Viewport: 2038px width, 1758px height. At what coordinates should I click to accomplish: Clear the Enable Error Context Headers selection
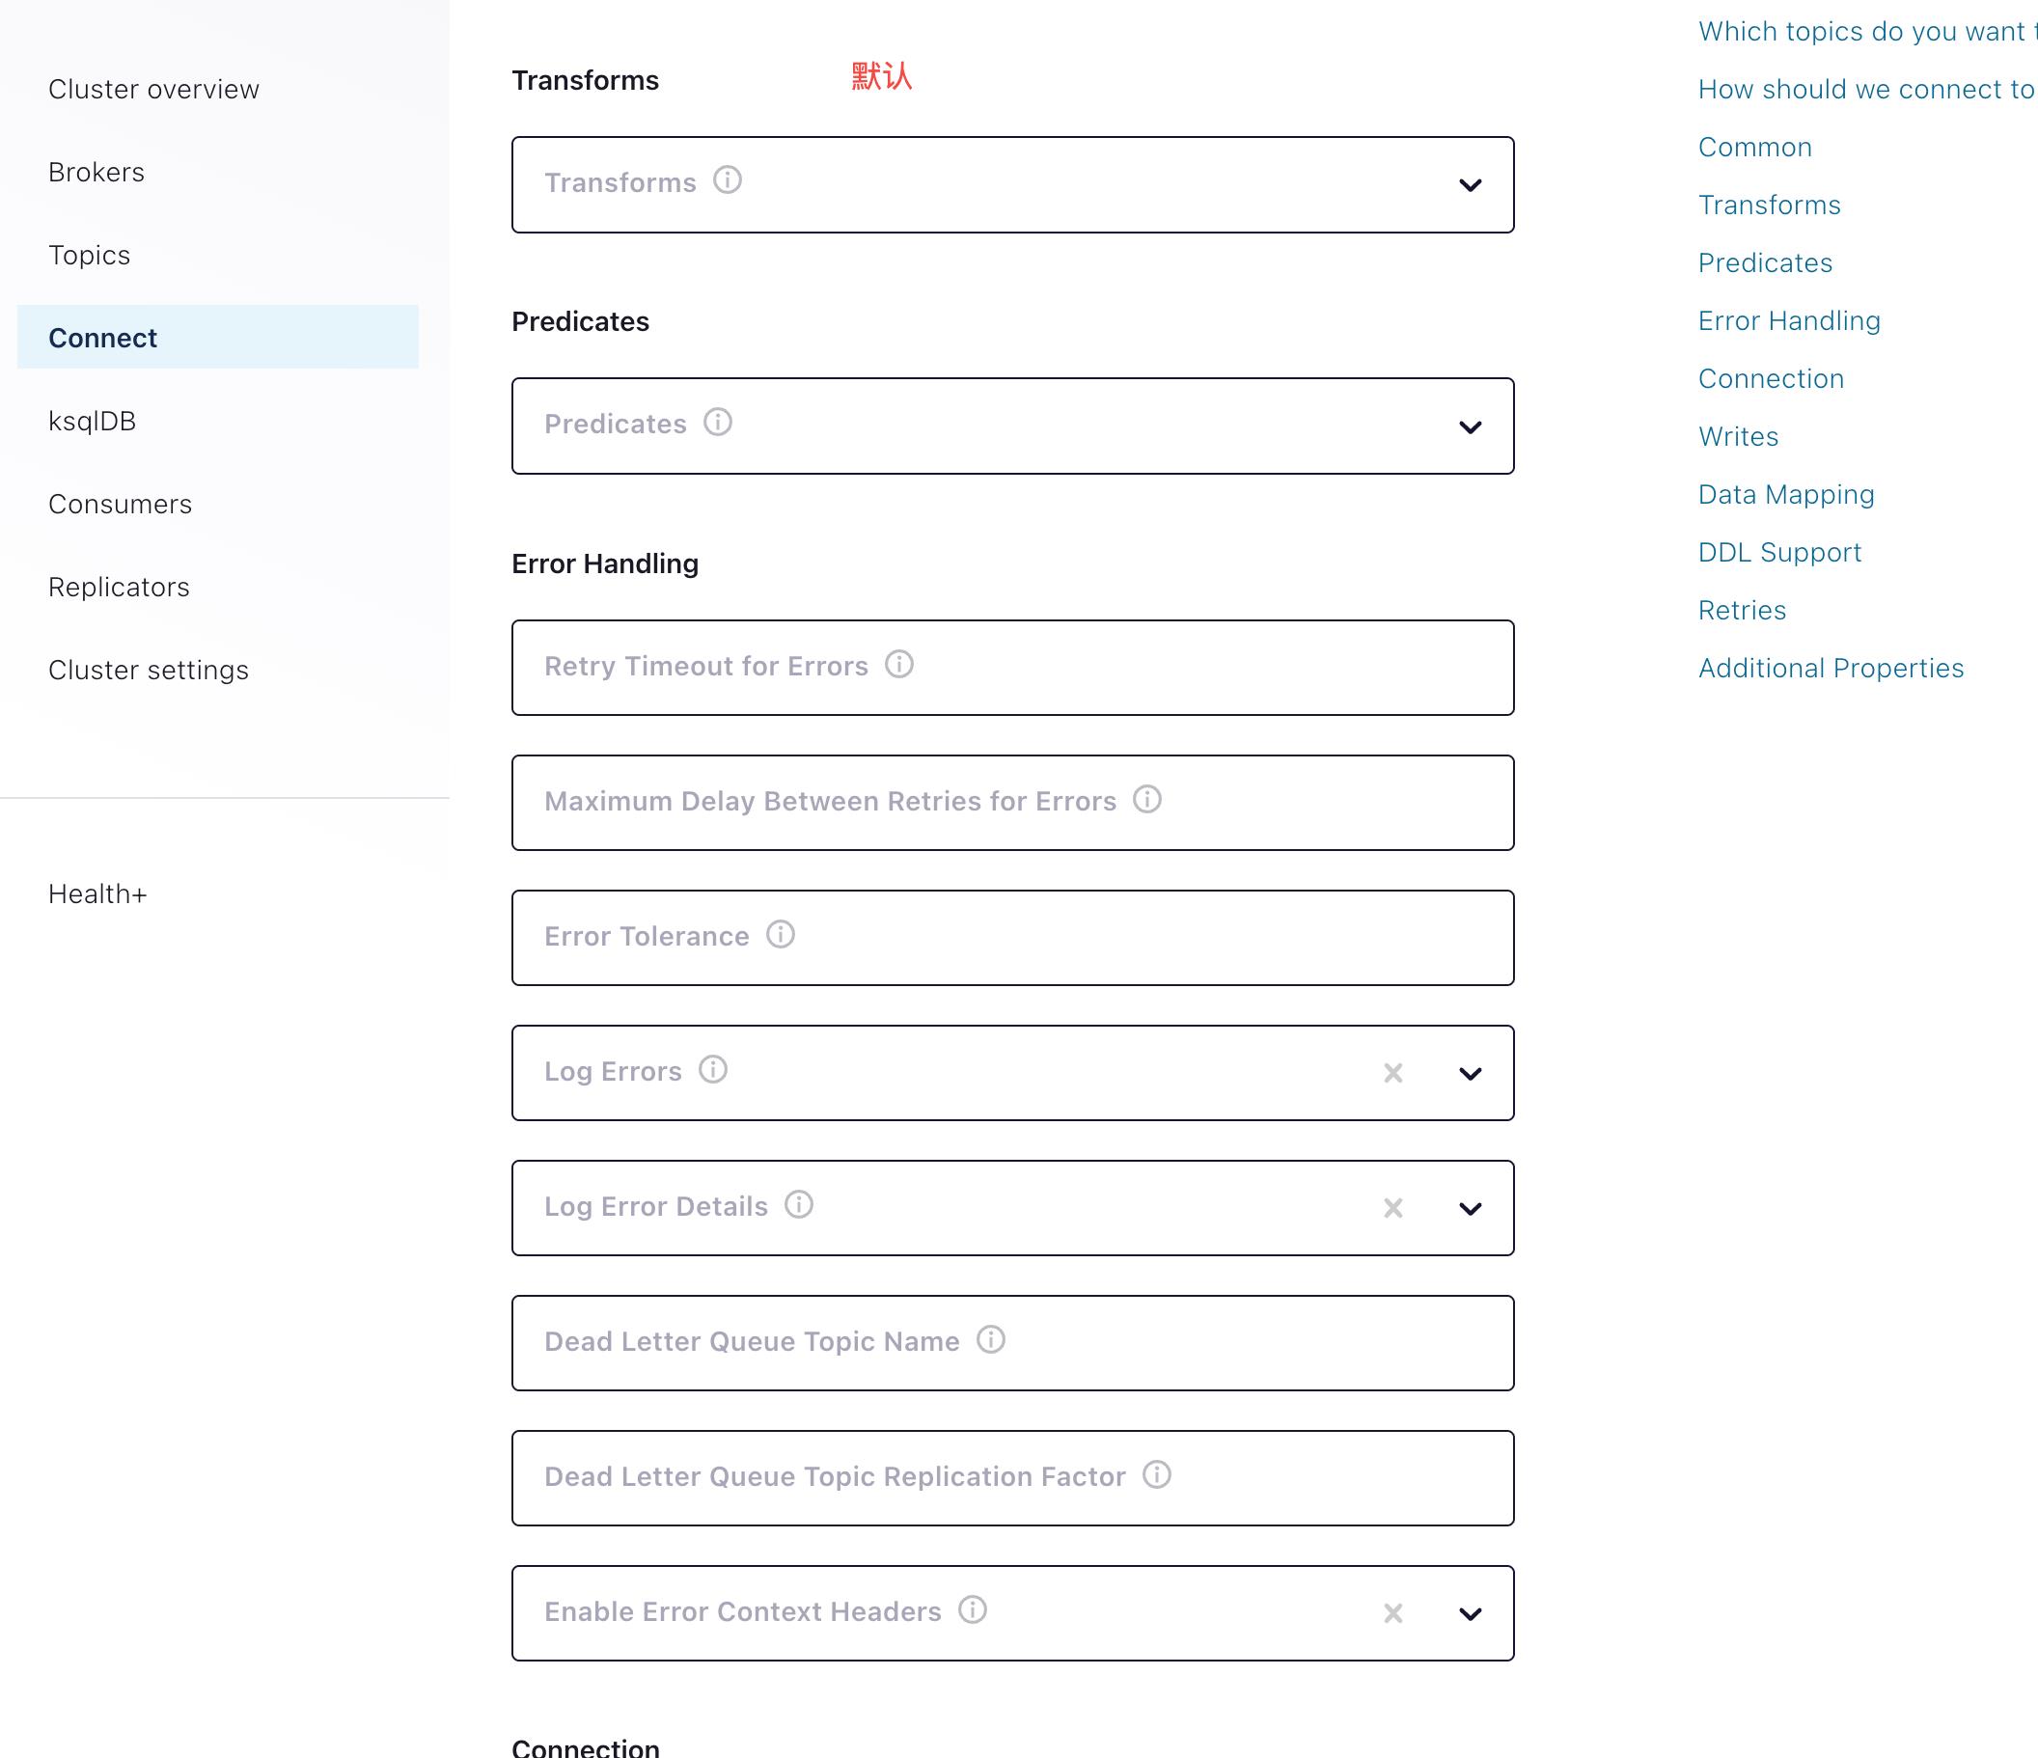tap(1392, 1613)
